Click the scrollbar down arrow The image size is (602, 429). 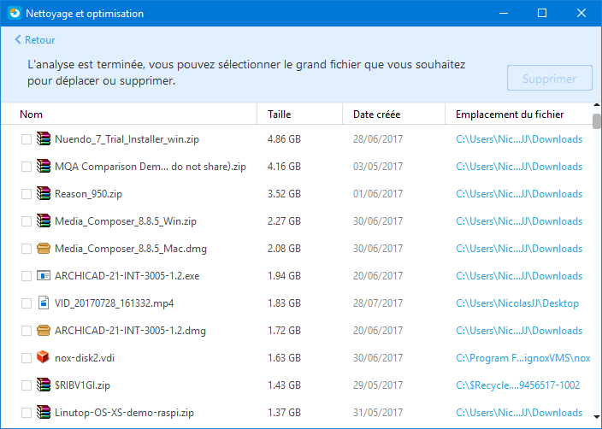[597, 416]
